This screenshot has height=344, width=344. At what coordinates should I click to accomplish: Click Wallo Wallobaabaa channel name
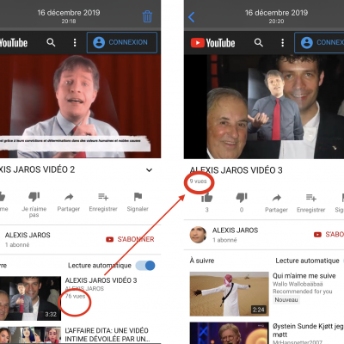tap(298, 284)
